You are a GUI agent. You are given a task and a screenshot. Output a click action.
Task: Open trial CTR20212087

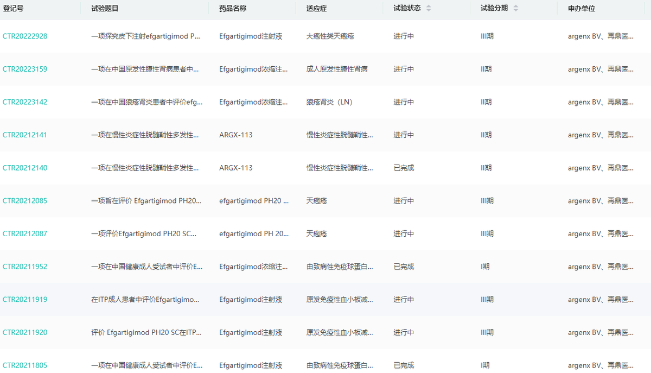[25, 233]
